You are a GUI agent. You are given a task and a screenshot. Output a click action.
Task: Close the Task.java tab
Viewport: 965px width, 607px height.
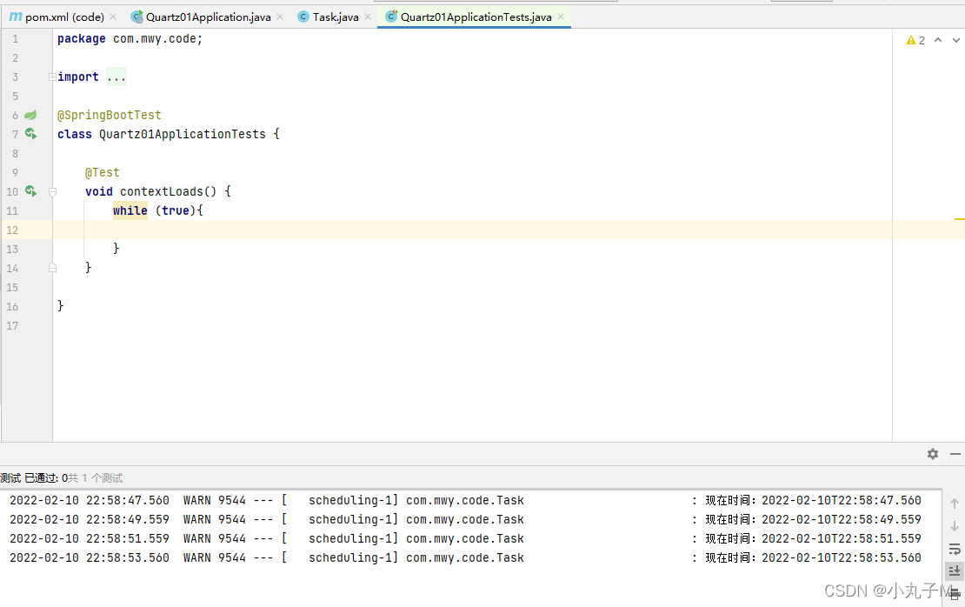368,17
